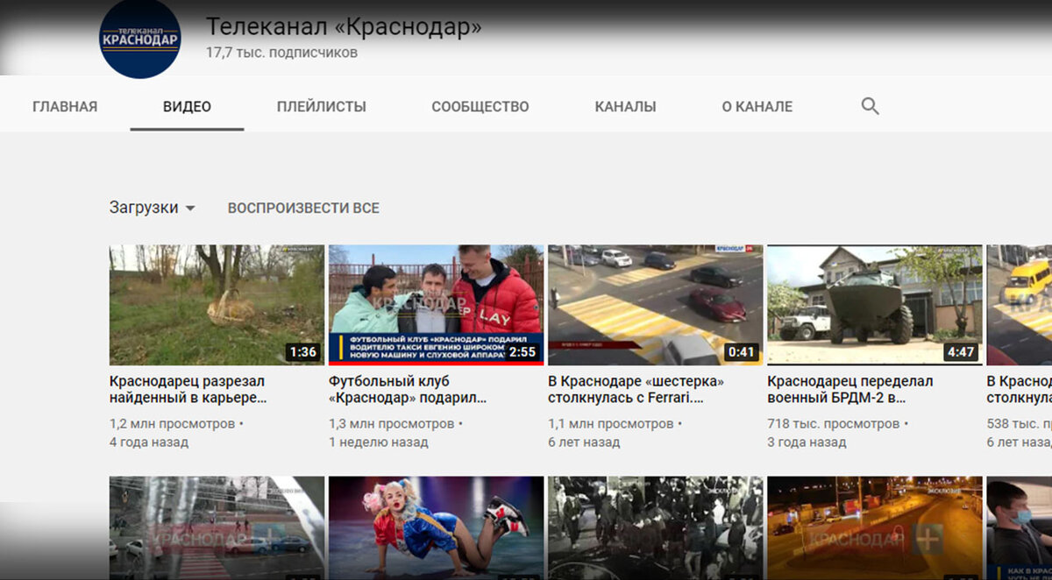
Task: Open the channel search magnifier icon
Action: 870,106
